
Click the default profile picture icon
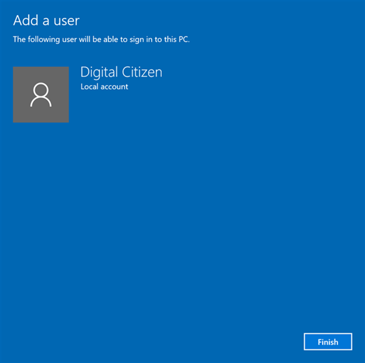(41, 95)
